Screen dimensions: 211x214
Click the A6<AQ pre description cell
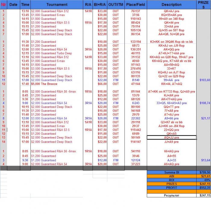click(172, 164)
